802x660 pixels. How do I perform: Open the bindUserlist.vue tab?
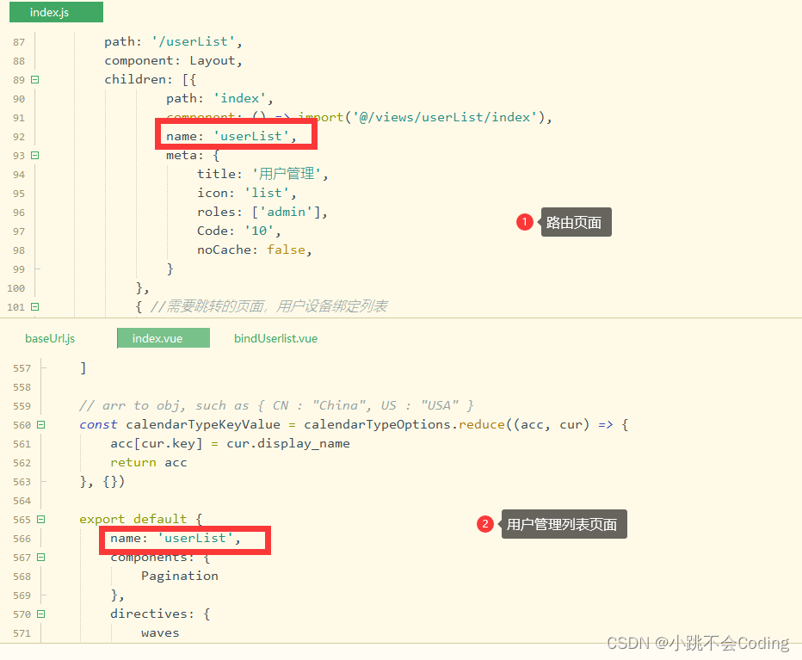tap(275, 338)
